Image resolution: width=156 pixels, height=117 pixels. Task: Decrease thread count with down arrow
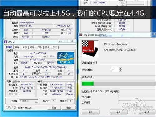click(x=120, y=71)
